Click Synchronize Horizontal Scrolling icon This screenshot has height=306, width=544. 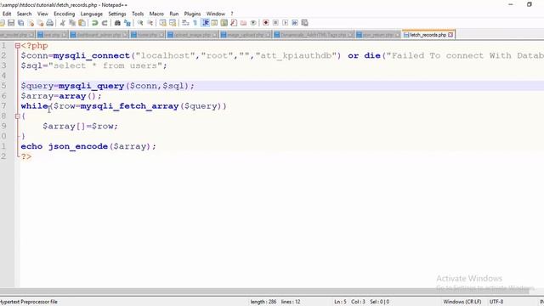click(173, 23)
